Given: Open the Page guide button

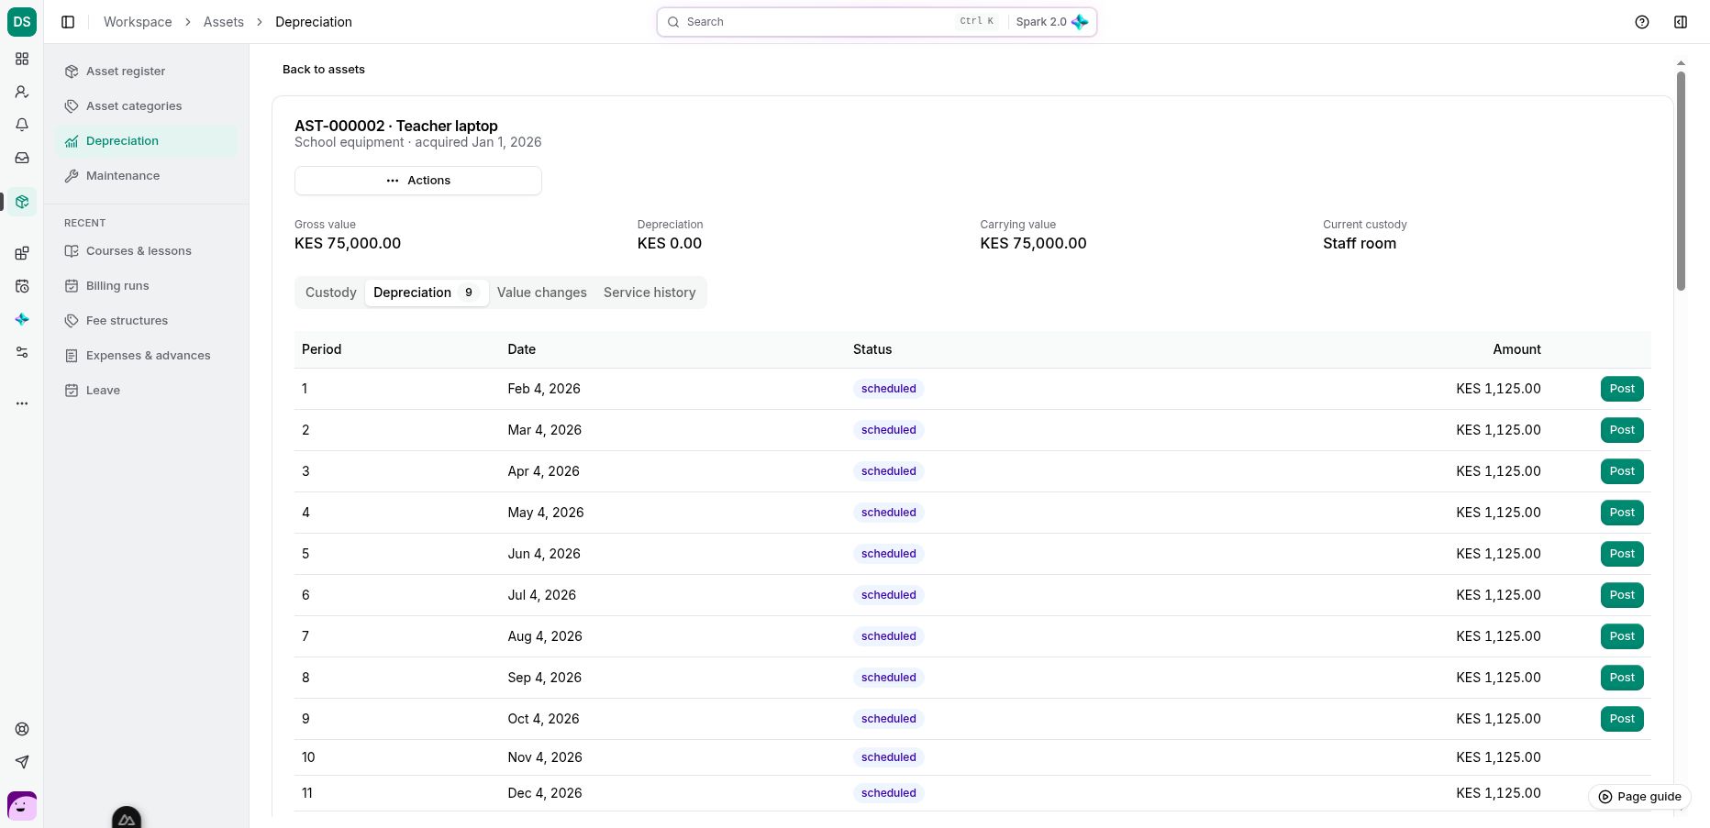Looking at the screenshot, I should pyautogui.click(x=1639, y=797).
